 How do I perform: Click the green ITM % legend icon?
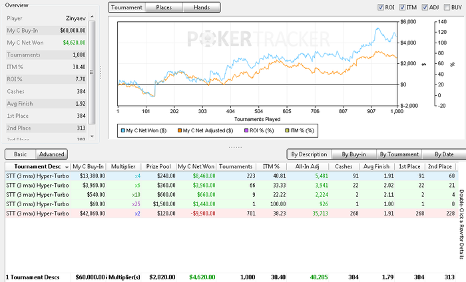287,130
